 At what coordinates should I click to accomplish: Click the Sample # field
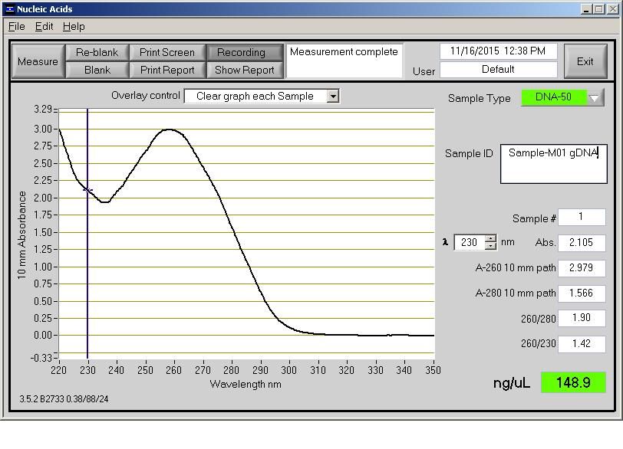tap(582, 217)
